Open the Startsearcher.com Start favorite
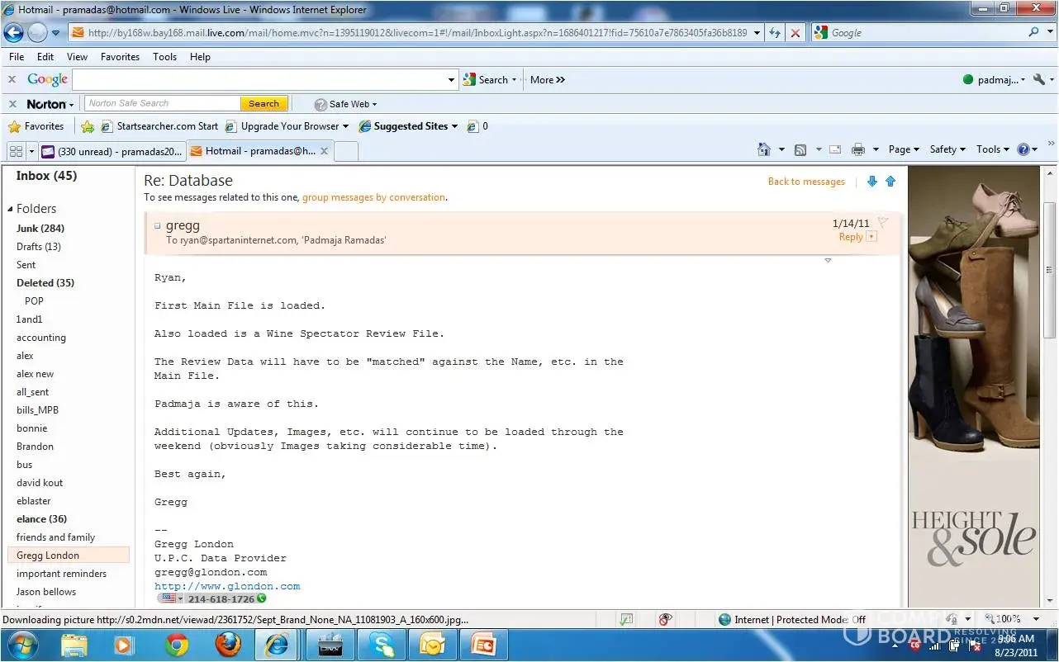The height and width of the screenshot is (662, 1059). tap(159, 126)
